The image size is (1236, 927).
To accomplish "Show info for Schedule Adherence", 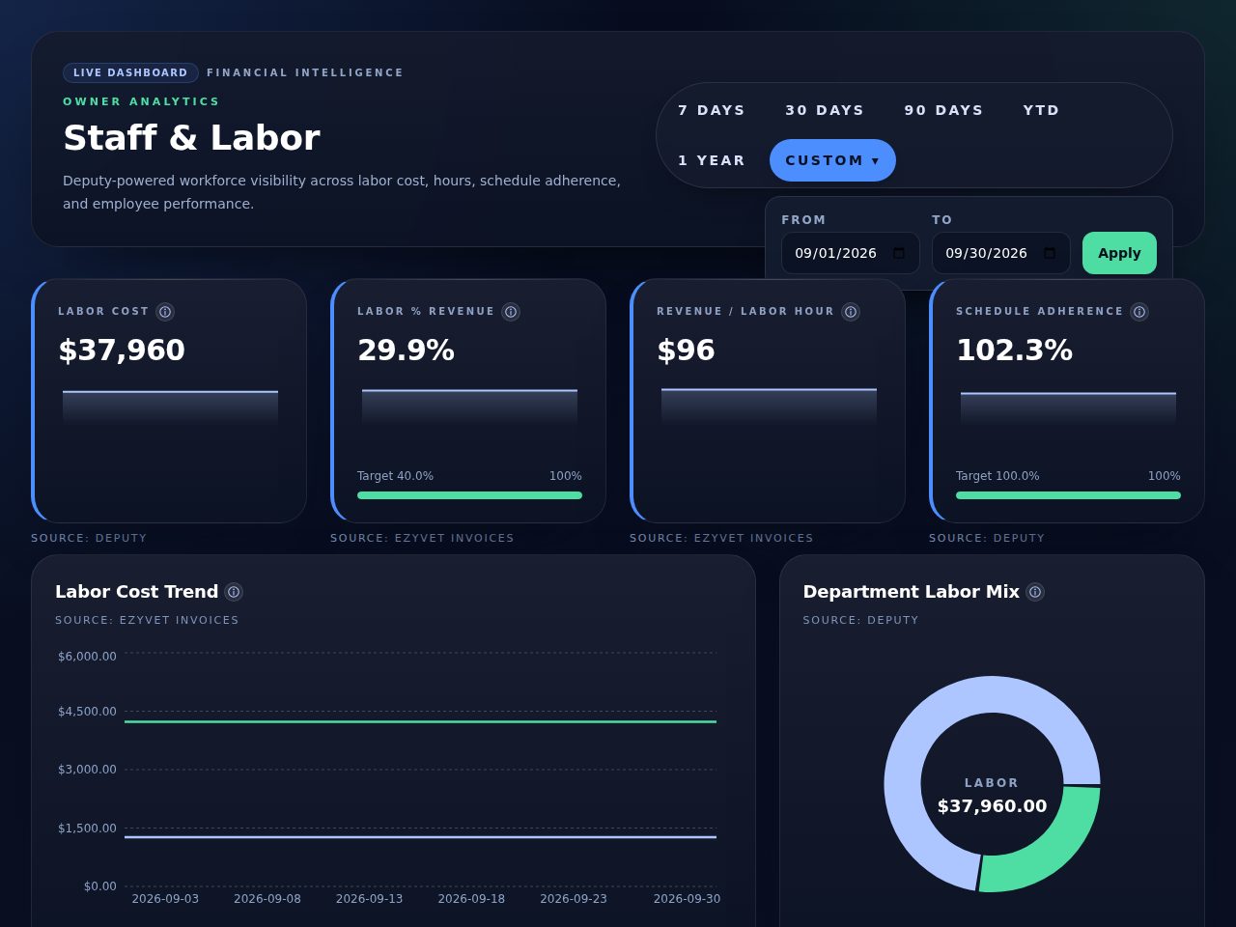I will (x=1139, y=312).
